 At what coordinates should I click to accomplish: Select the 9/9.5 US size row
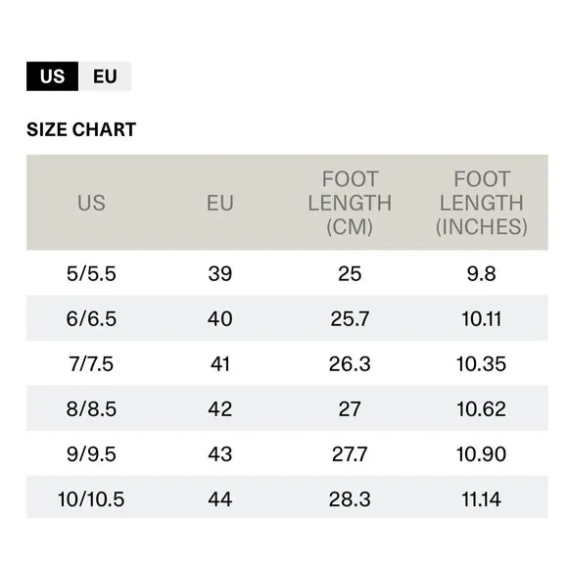pos(287,453)
